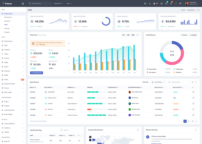This screenshot has height=144, width=202.
Task: Open the mail inbox icon in the header
Action: point(166,3)
